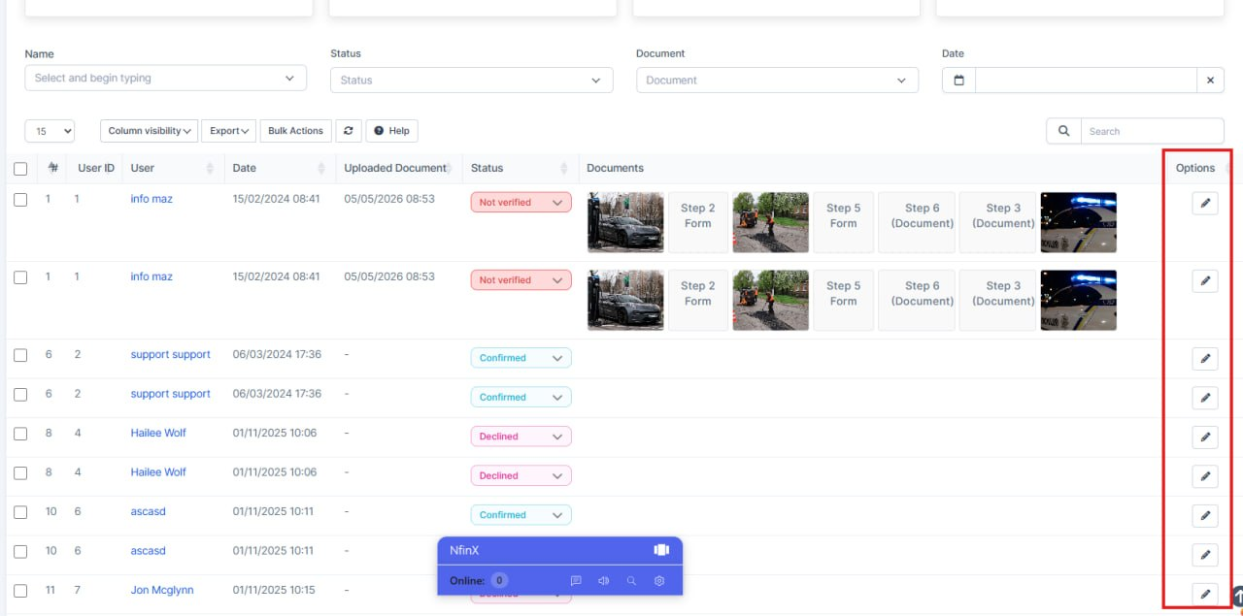The width and height of the screenshot is (1243, 616).
Task: Open edit pencil for first ascasd row
Action: pyautogui.click(x=1204, y=515)
